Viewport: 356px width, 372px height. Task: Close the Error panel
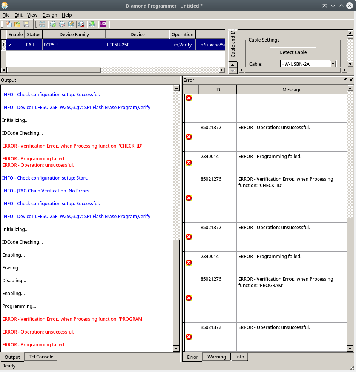click(x=351, y=80)
